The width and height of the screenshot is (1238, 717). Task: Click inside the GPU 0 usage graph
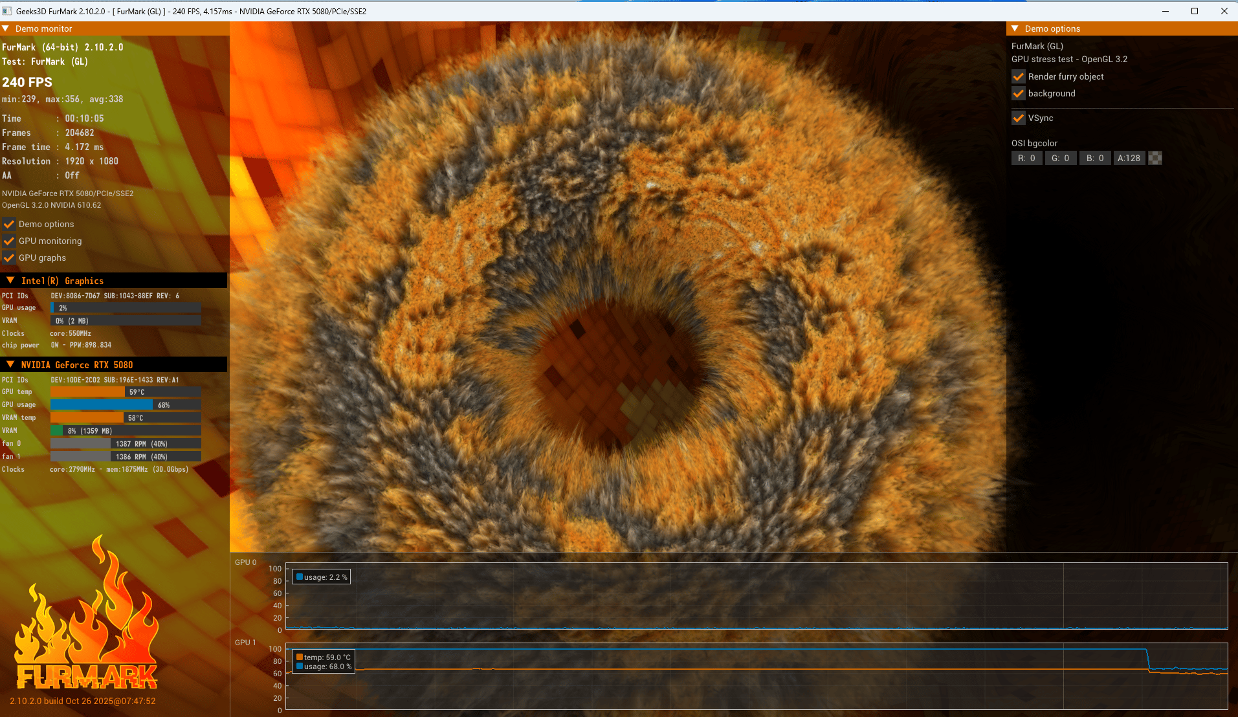[757, 596]
